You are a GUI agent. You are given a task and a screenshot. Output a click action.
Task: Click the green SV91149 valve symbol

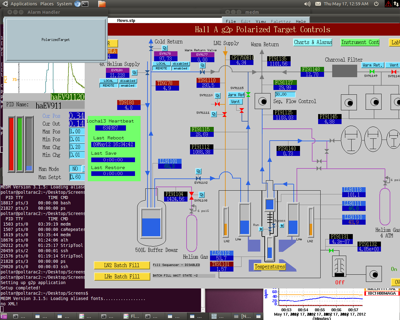pos(372,72)
